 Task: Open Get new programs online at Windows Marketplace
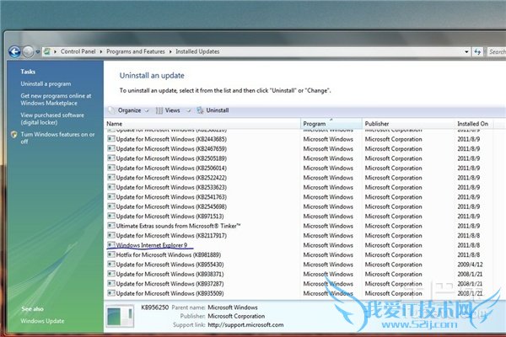click(56, 99)
